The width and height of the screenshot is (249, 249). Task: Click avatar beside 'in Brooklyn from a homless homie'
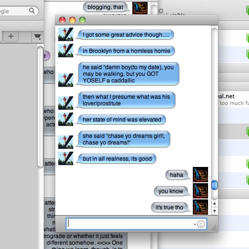click(x=66, y=51)
